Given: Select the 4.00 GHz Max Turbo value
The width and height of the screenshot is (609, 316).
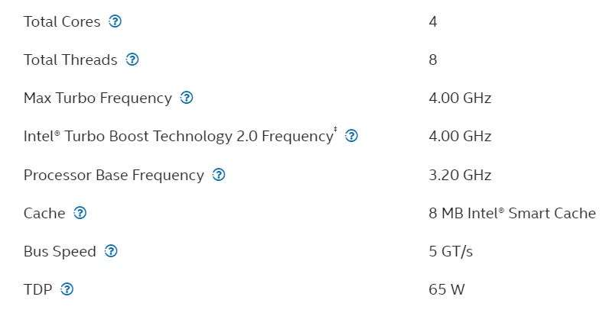Looking at the screenshot, I should [x=460, y=98].
